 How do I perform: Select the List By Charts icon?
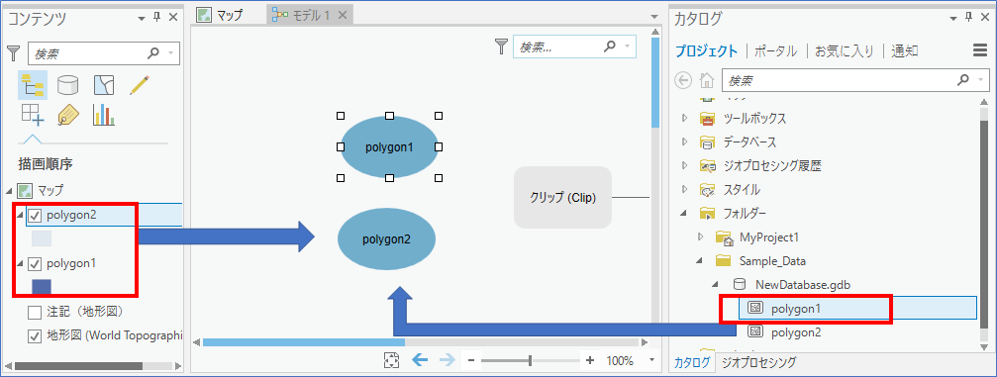[104, 115]
